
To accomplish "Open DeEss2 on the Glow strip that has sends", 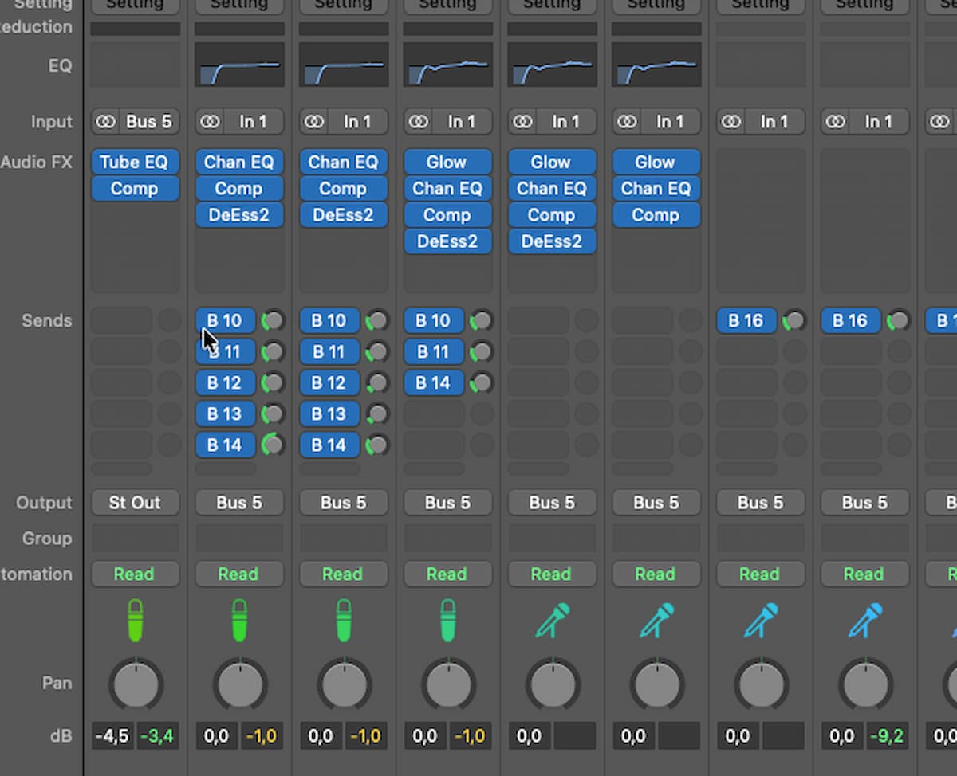I will pos(447,241).
